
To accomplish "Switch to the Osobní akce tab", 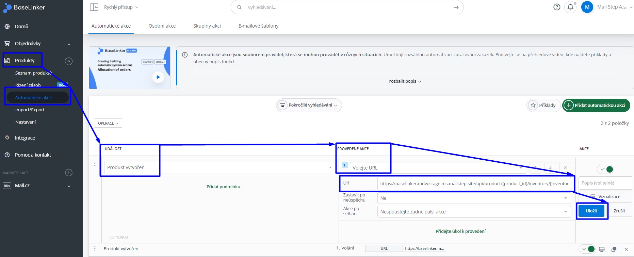I will point(162,26).
